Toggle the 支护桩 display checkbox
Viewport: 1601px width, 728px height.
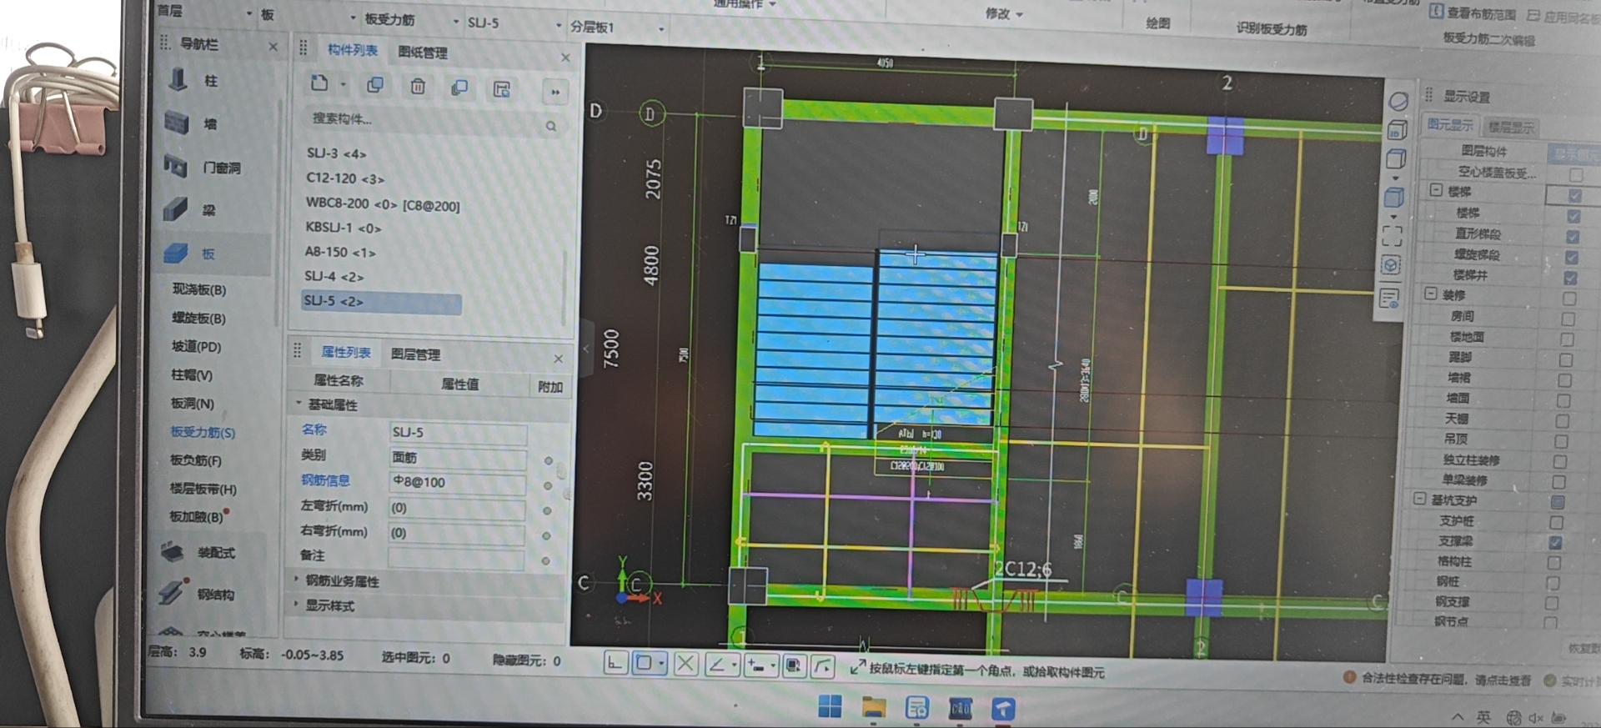[x=1556, y=523]
